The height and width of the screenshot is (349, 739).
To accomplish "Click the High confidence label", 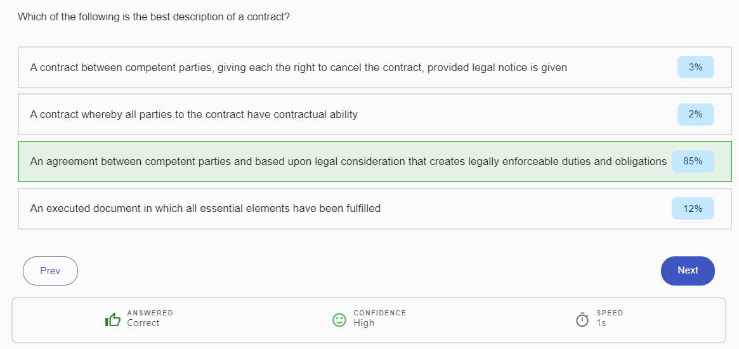I will click(x=364, y=323).
